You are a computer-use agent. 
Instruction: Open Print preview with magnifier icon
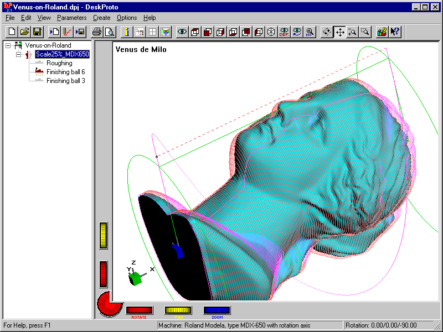coord(110,32)
